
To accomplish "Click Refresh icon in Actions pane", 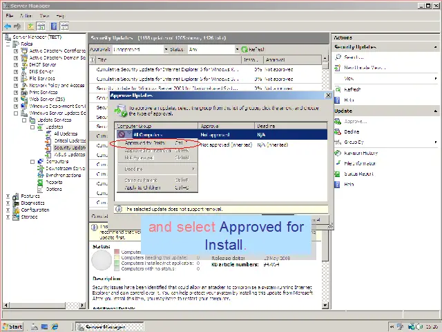I will point(338,89).
